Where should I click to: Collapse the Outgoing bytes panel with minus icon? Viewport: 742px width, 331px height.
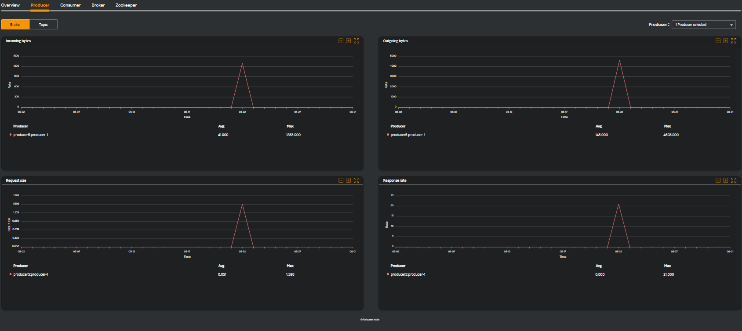[718, 41]
